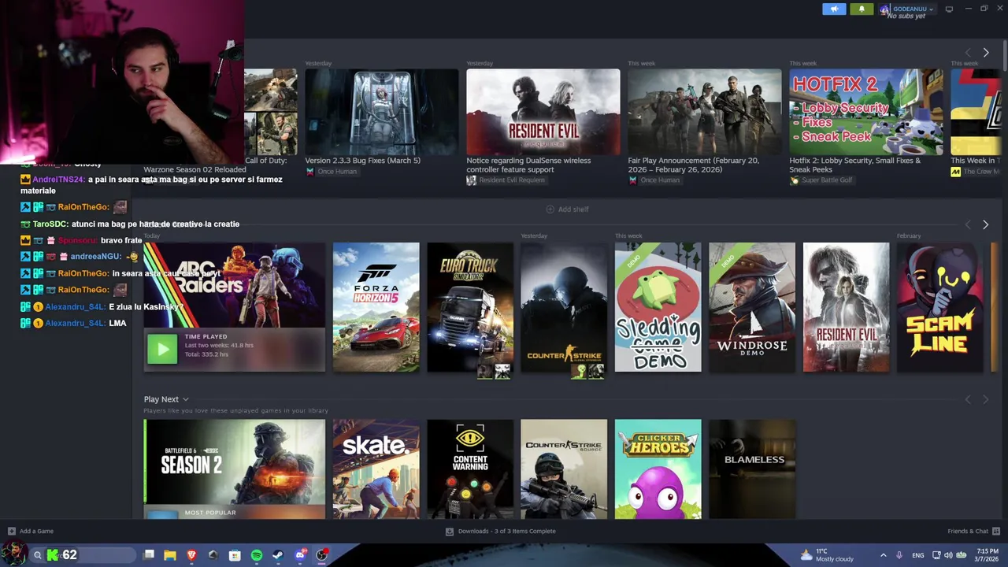Open Resident Evil DualSense notice thumbnail

click(543, 112)
